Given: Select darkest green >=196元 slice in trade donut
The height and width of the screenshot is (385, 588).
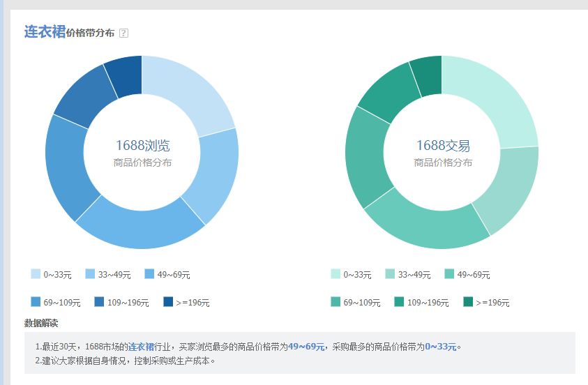Looking at the screenshot, I should coord(428,76).
